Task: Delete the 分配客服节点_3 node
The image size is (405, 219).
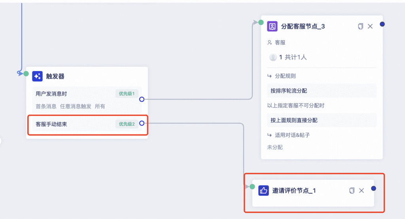Action: pos(370,26)
